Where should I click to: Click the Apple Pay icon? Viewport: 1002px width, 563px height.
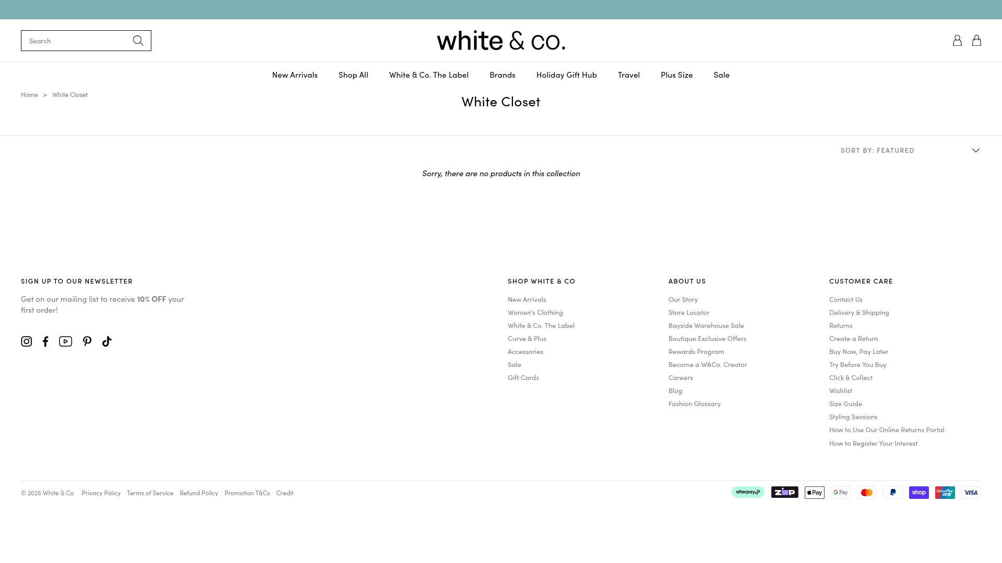(x=815, y=493)
